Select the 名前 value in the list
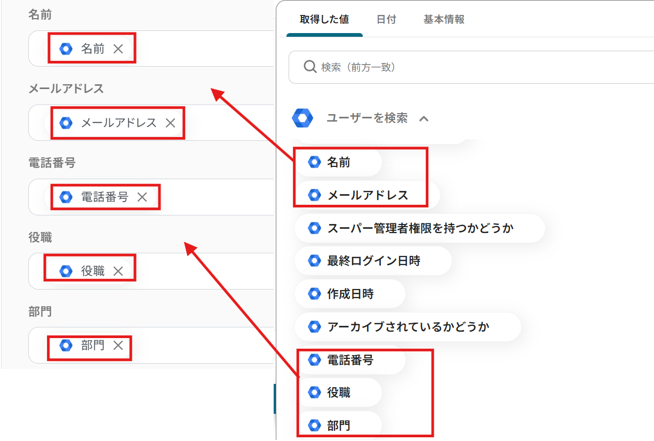 [338, 163]
